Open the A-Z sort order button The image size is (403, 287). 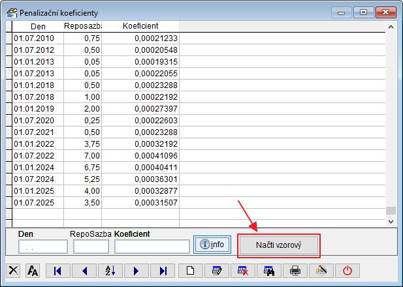coord(110,271)
